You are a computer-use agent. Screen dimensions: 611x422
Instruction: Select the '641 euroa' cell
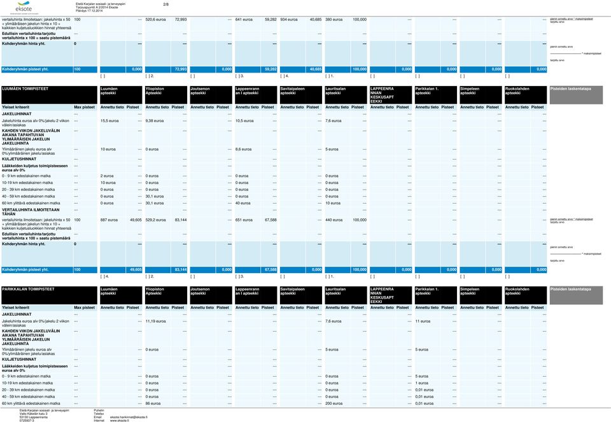click(244, 19)
